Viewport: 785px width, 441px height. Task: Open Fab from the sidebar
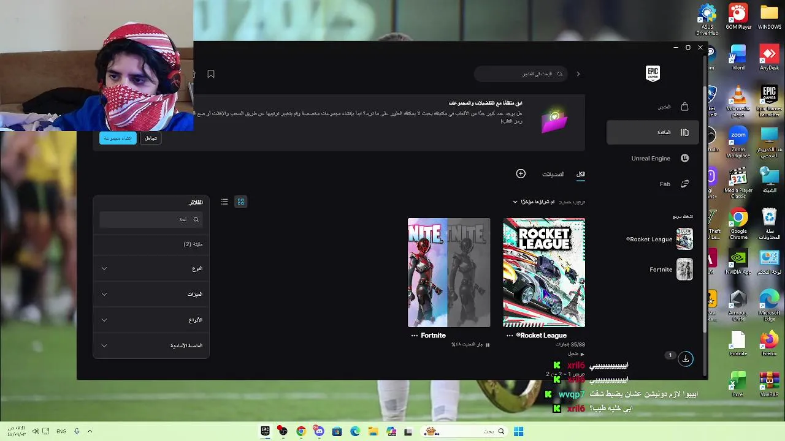(653, 184)
